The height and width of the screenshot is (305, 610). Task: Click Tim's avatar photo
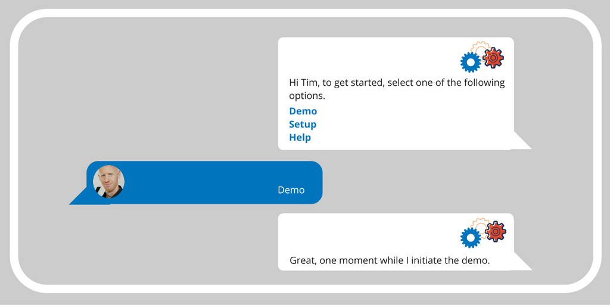pyautogui.click(x=108, y=182)
